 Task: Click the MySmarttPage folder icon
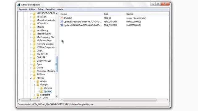pos(34,40)
